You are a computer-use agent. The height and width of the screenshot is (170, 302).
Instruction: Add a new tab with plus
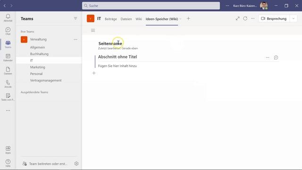[x=188, y=18]
